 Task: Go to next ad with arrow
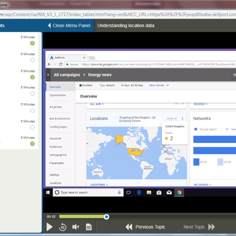(x=183, y=104)
